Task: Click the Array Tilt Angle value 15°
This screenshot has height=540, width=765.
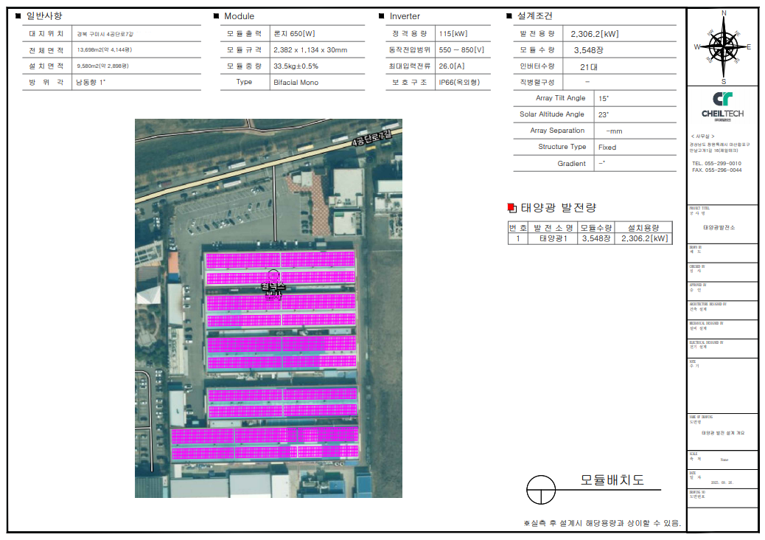Action: (x=604, y=98)
